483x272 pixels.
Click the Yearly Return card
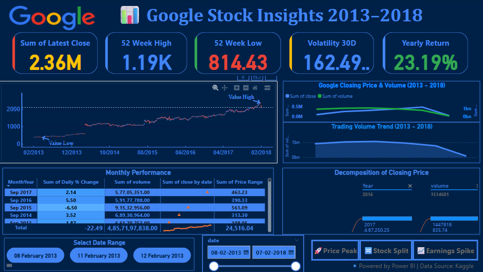(x=425, y=53)
